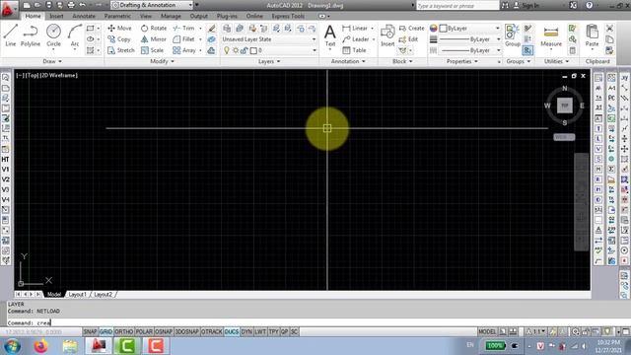This screenshot has height=355, width=631.
Task: Click the Move tool
Action: (x=119, y=29)
